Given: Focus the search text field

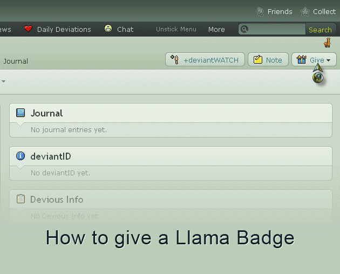Looking at the screenshot, I should pyautogui.click(x=276, y=29).
